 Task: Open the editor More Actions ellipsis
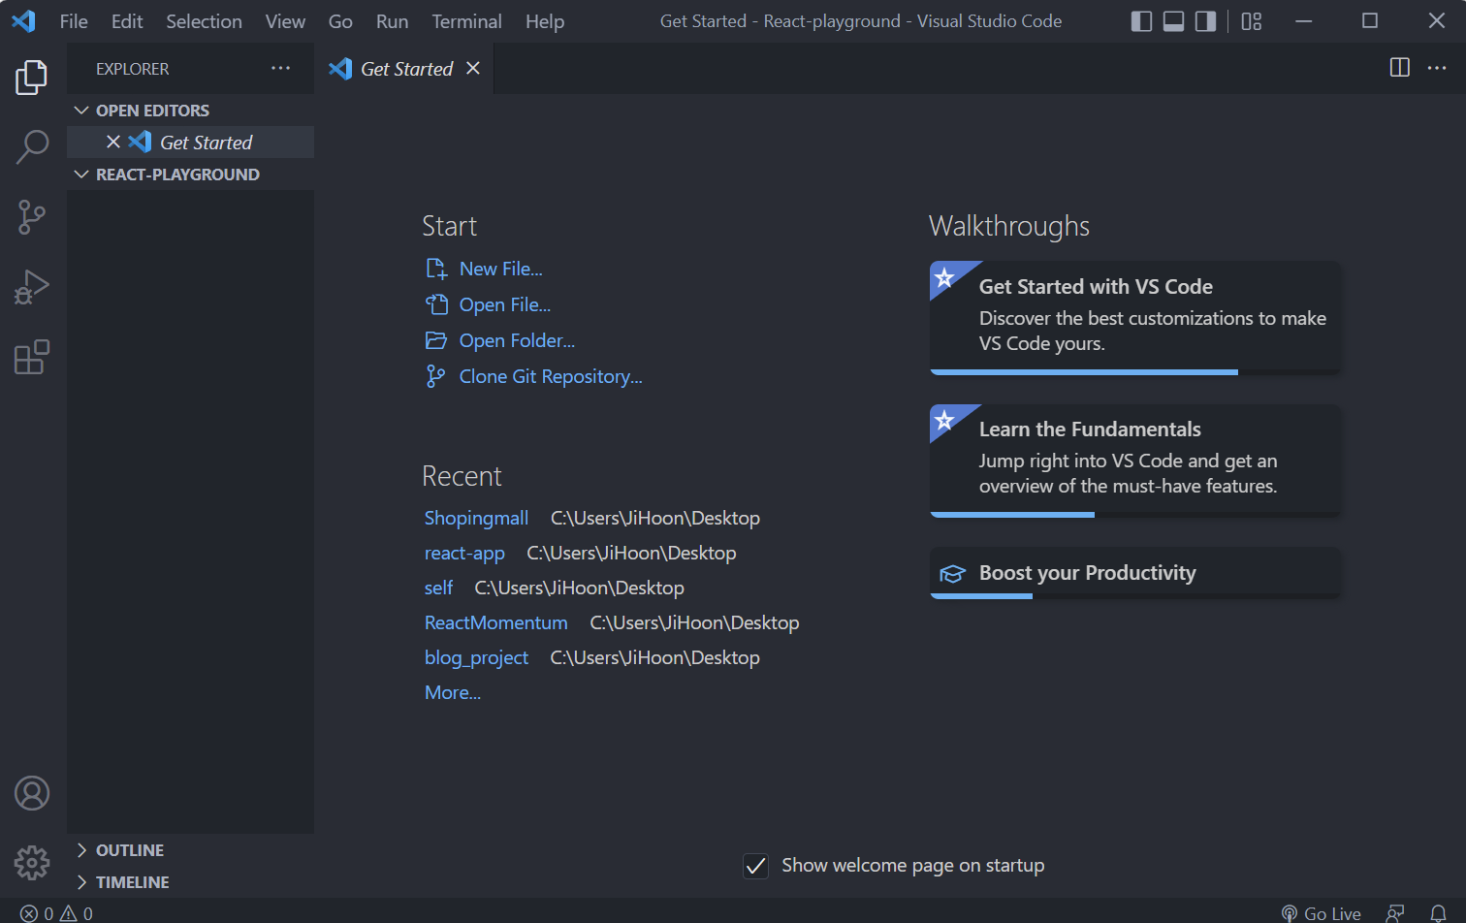[x=1437, y=67]
